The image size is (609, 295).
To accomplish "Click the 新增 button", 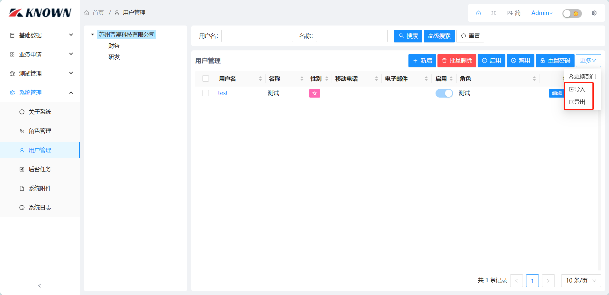I will click(422, 61).
